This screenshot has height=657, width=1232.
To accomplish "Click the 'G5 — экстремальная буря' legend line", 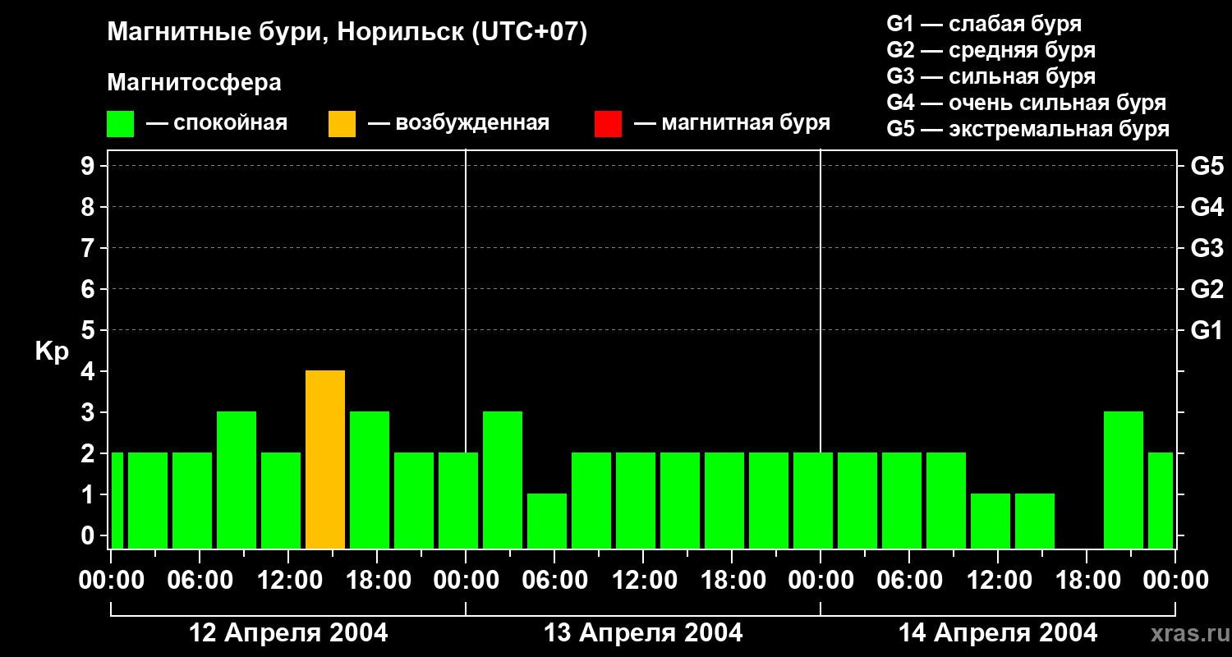I will [x=1028, y=129].
